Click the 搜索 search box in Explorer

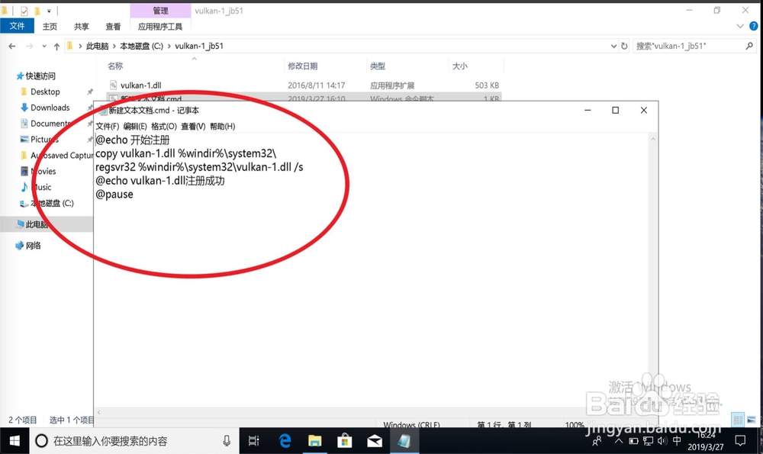point(687,46)
